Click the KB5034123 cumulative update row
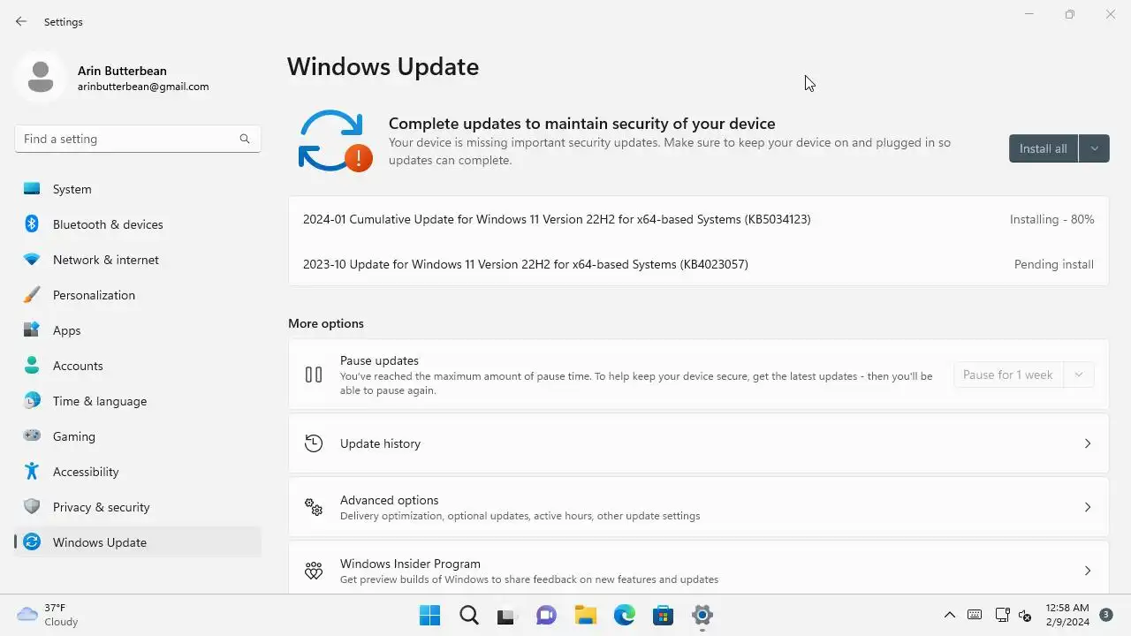The width and height of the screenshot is (1131, 636). [698, 219]
